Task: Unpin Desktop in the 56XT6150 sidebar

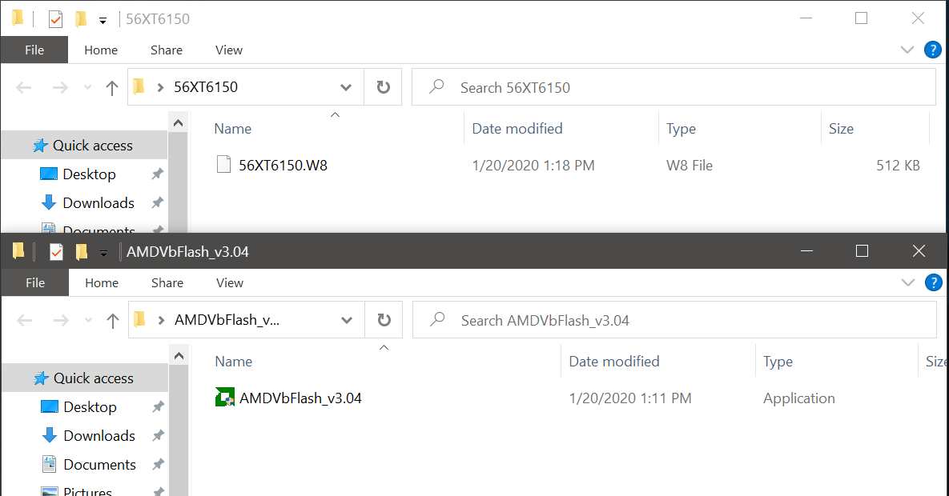Action: pos(157,174)
